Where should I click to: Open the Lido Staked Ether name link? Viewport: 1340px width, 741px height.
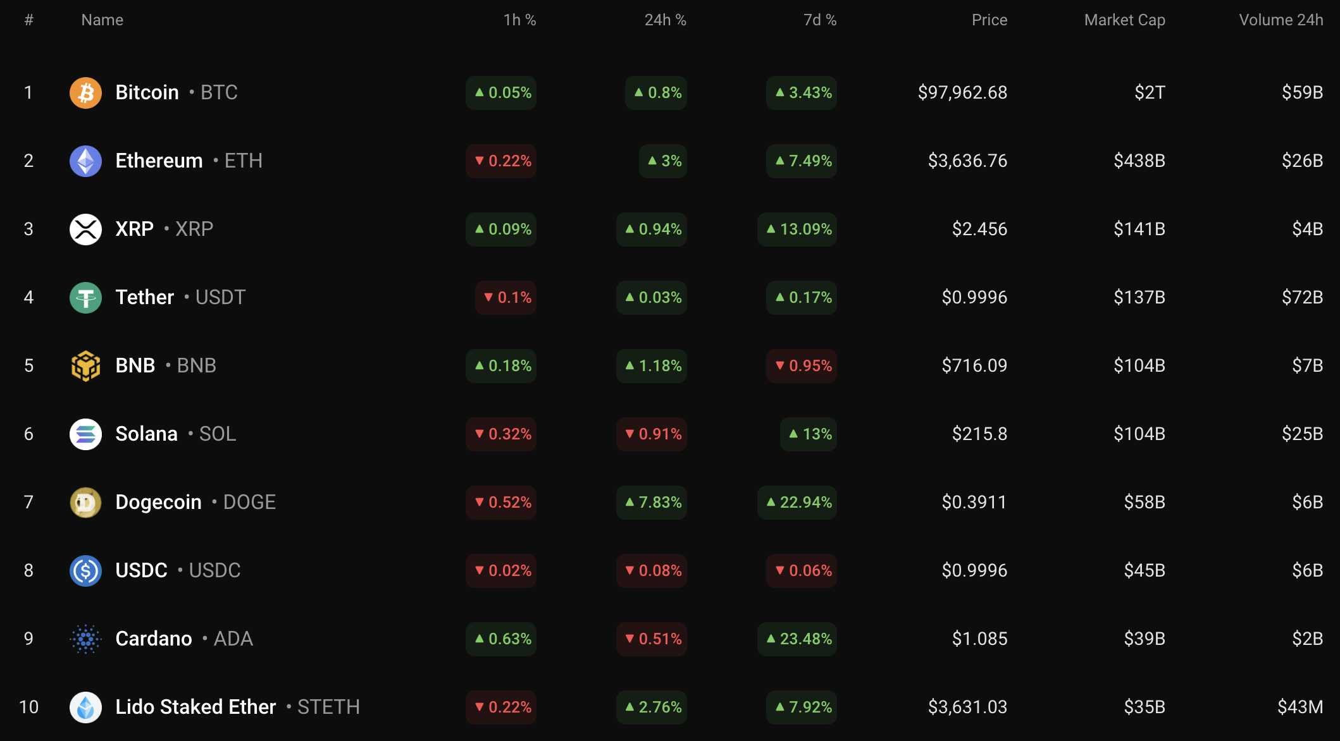tap(195, 707)
